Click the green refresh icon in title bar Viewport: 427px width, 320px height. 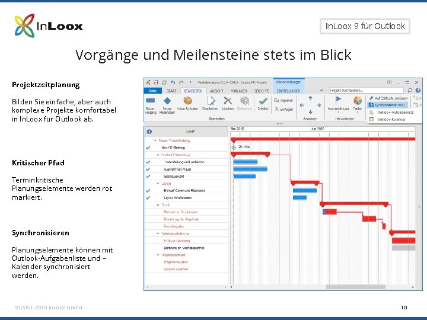[164, 82]
